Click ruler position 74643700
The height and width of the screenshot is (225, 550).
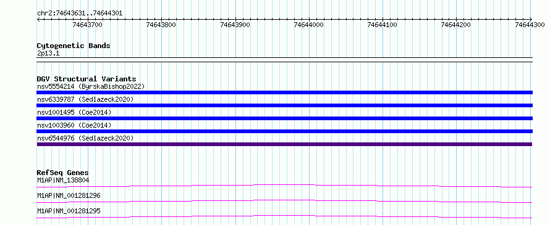coord(87,25)
